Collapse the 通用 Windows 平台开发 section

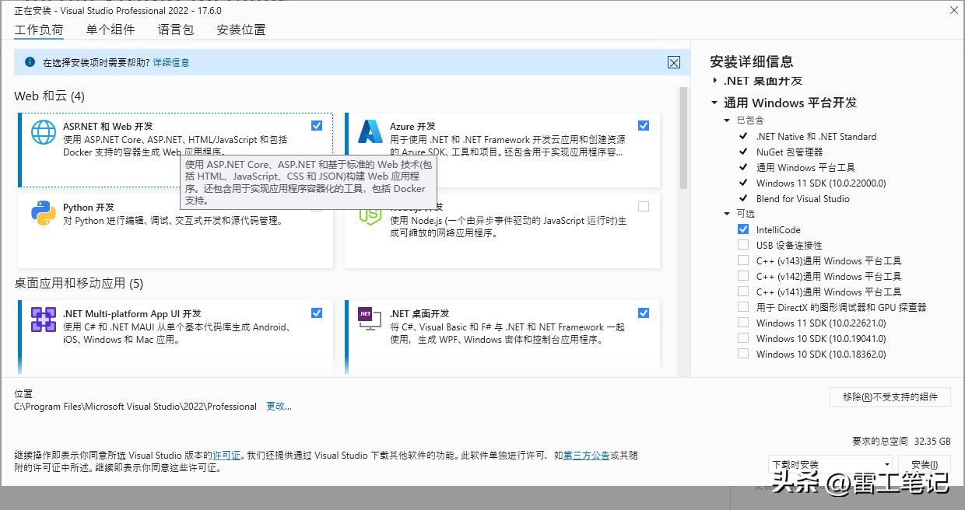pos(715,102)
